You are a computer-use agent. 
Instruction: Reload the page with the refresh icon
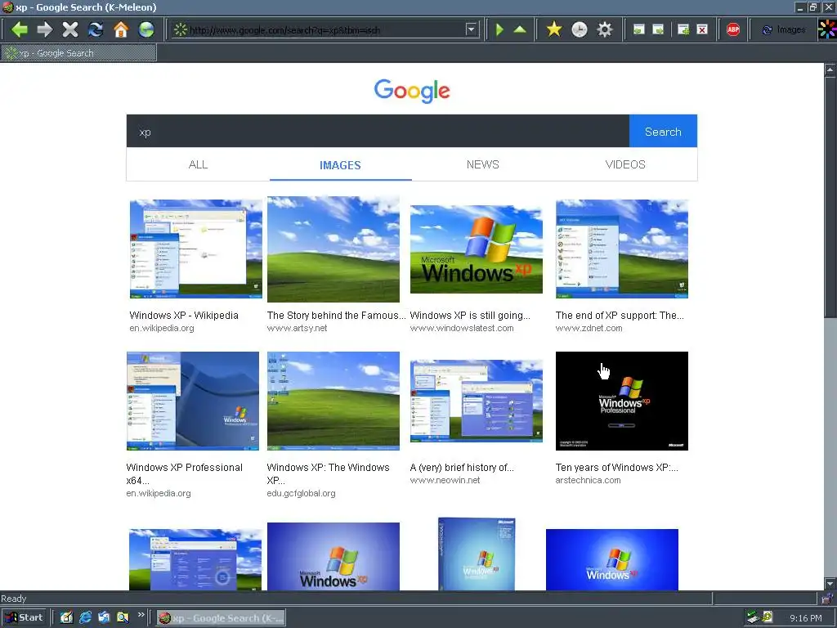(x=96, y=29)
